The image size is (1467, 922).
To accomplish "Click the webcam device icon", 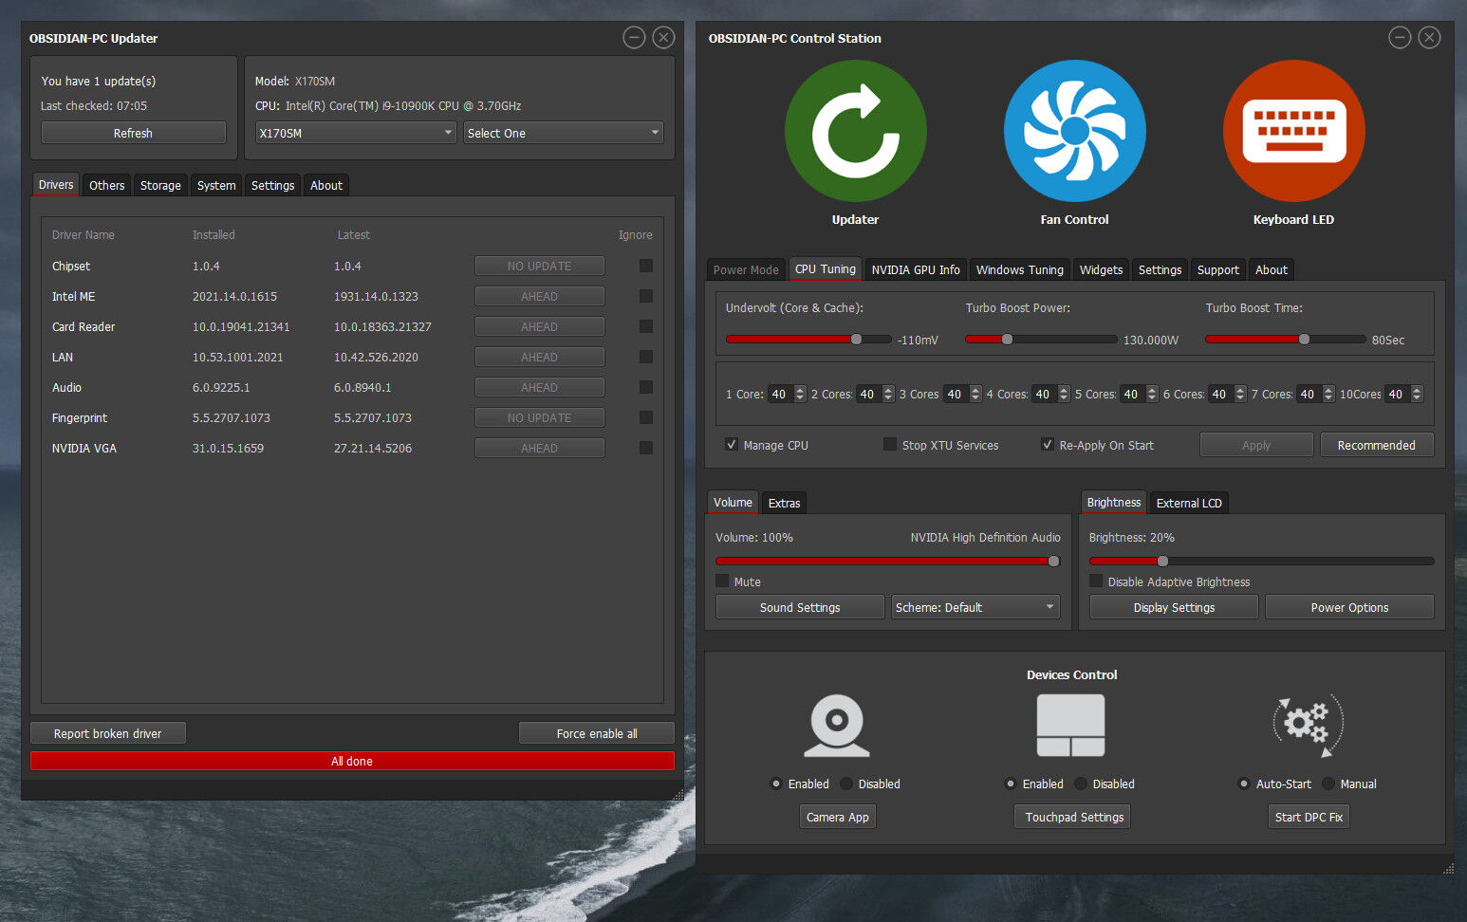I will [x=836, y=726].
